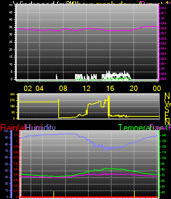The image size is (171, 199).
Task: Click the 140 value on temperature axis
Action: pyautogui.click(x=164, y=135)
